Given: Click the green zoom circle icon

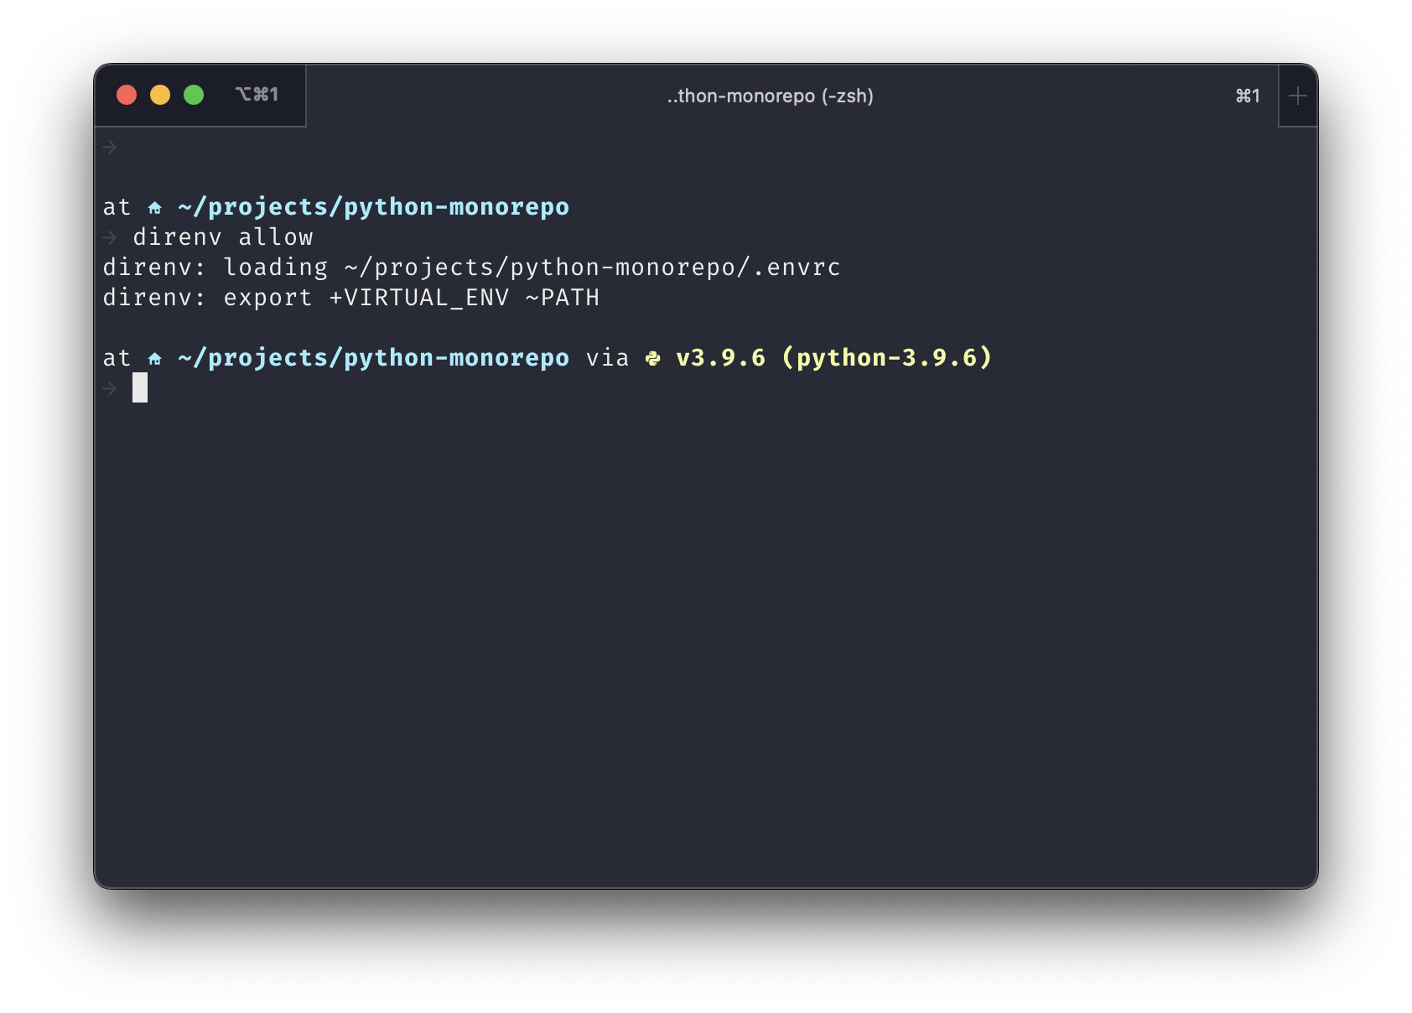Looking at the screenshot, I should [x=194, y=96].
